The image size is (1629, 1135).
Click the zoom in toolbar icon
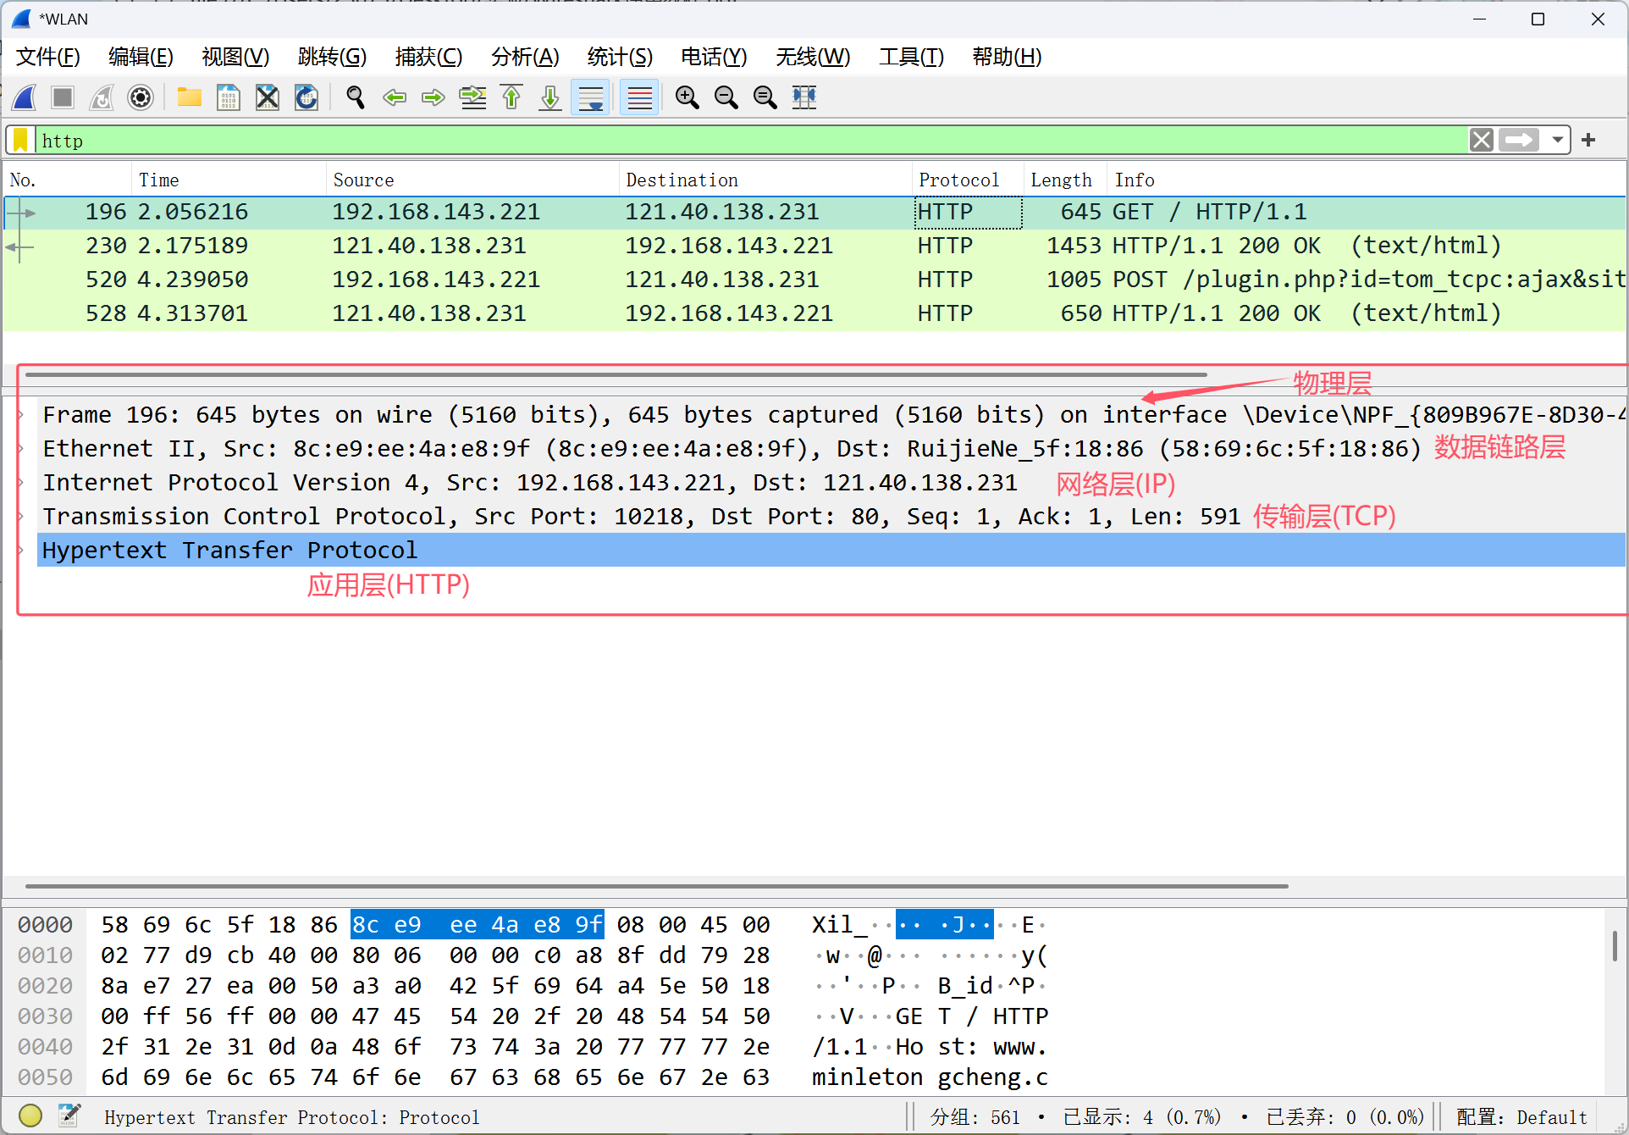click(687, 97)
